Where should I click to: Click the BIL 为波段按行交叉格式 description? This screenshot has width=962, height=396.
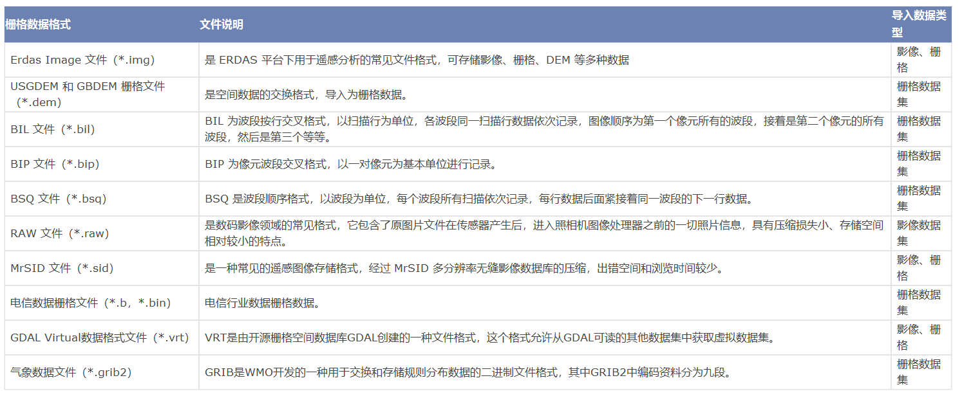544,129
